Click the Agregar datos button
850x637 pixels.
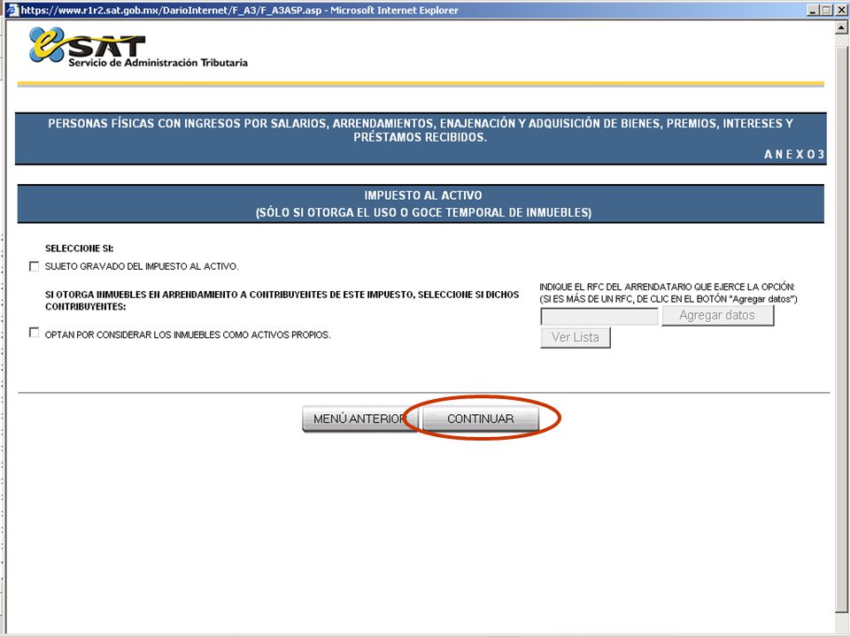718,315
